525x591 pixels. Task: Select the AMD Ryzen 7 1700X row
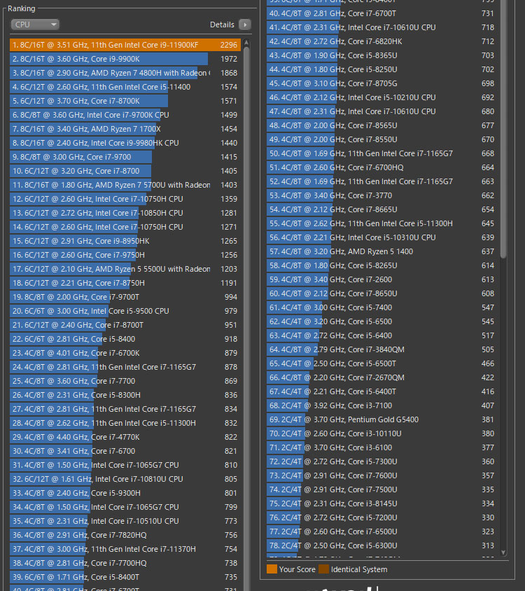pyautogui.click(x=125, y=129)
